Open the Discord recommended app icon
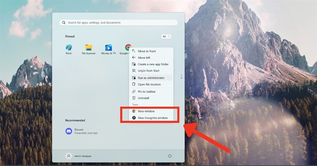317x166 pixels. tap(69, 131)
